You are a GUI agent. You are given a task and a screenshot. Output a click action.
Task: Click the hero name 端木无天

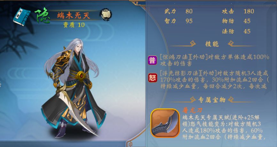[74, 16]
